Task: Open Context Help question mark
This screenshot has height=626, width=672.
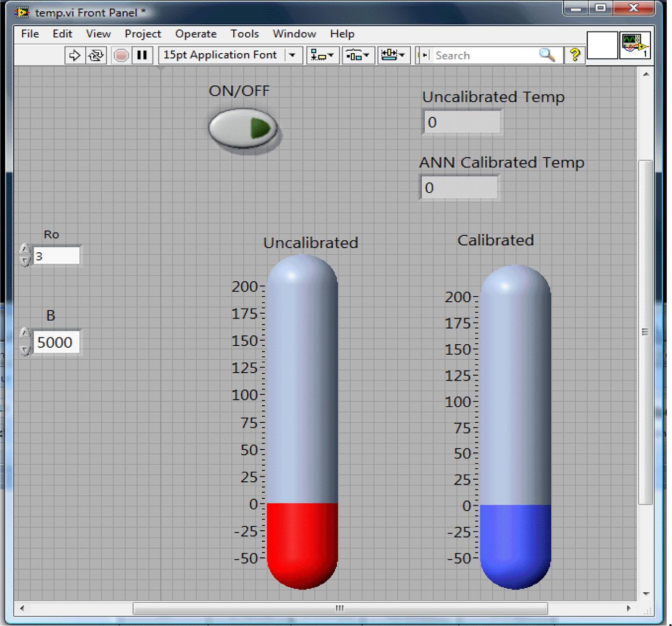Action: 574,55
